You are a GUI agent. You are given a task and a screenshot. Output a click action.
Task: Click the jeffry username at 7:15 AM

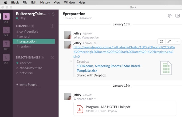tap(77, 95)
